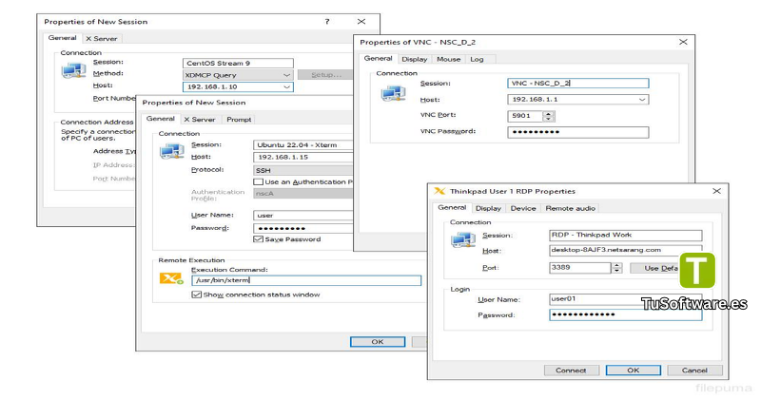Open the Mouse tab in VNC properties
Image resolution: width=761 pixels, height=399 pixels.
pyautogui.click(x=448, y=59)
